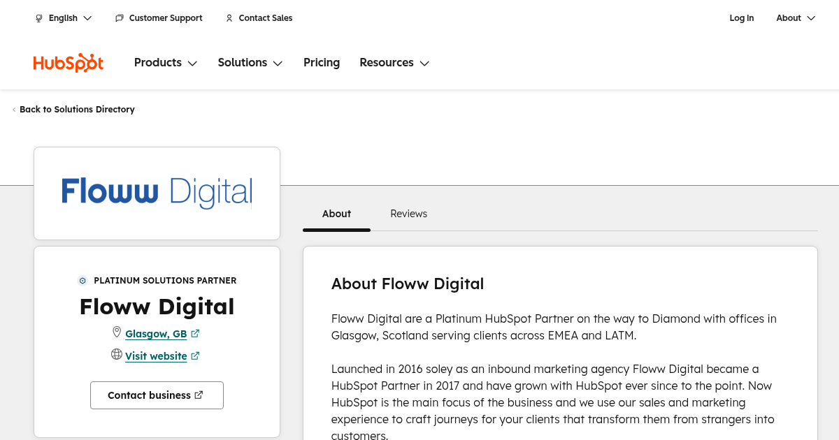Open the Glasgow, GB location link
This screenshot has width=839, height=440.
click(156, 334)
